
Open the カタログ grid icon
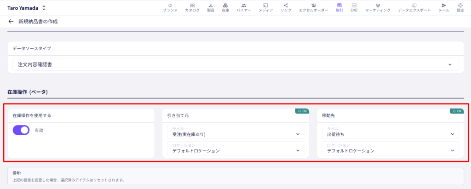tap(192, 6)
